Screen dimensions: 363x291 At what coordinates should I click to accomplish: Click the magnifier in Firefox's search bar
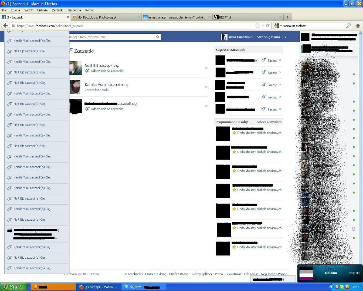click(348, 26)
